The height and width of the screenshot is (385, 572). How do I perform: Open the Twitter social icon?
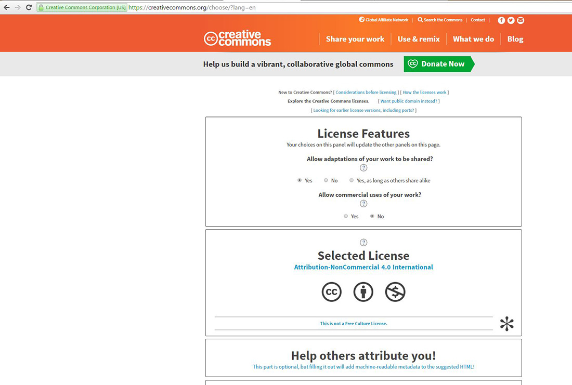[x=511, y=20]
